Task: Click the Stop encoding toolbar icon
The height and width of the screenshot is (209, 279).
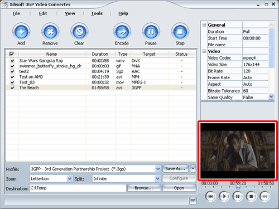Action: click(180, 32)
